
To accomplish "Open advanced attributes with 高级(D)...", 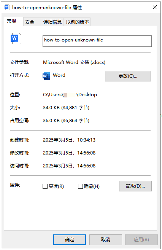I will (135, 186).
